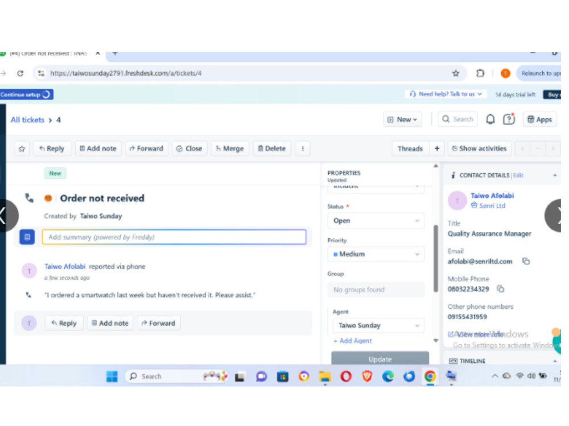The width and height of the screenshot is (569, 426).
Task: Open the Priority dropdown showing Medium
Action: pyautogui.click(x=376, y=254)
